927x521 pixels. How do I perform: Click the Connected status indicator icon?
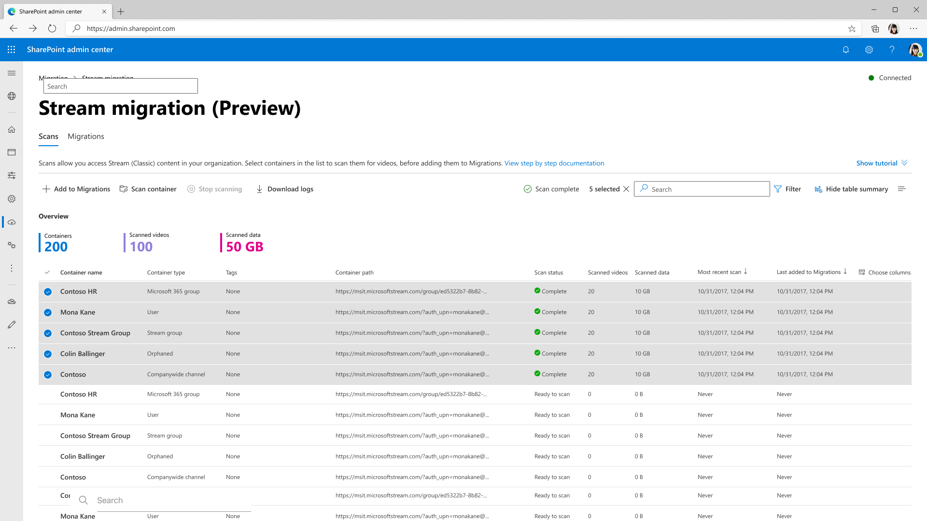(871, 78)
